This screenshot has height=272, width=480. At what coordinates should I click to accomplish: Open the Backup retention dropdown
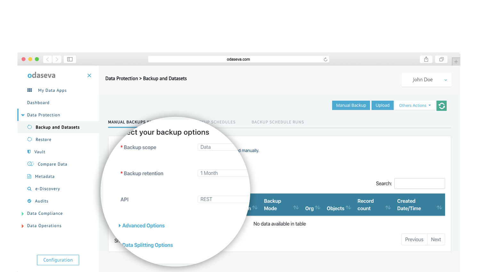pos(223,173)
